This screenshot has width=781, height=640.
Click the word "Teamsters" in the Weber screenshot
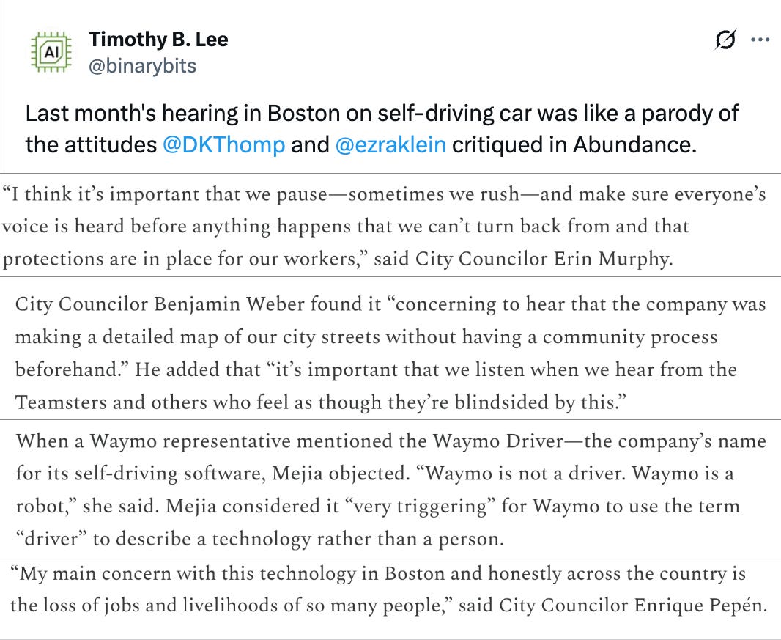(x=61, y=402)
